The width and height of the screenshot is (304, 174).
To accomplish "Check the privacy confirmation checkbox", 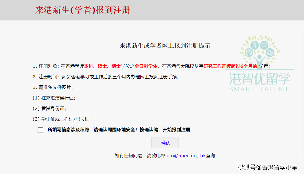I will (40, 130).
